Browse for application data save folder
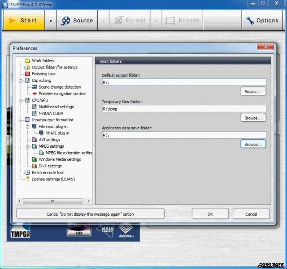 tap(253, 144)
